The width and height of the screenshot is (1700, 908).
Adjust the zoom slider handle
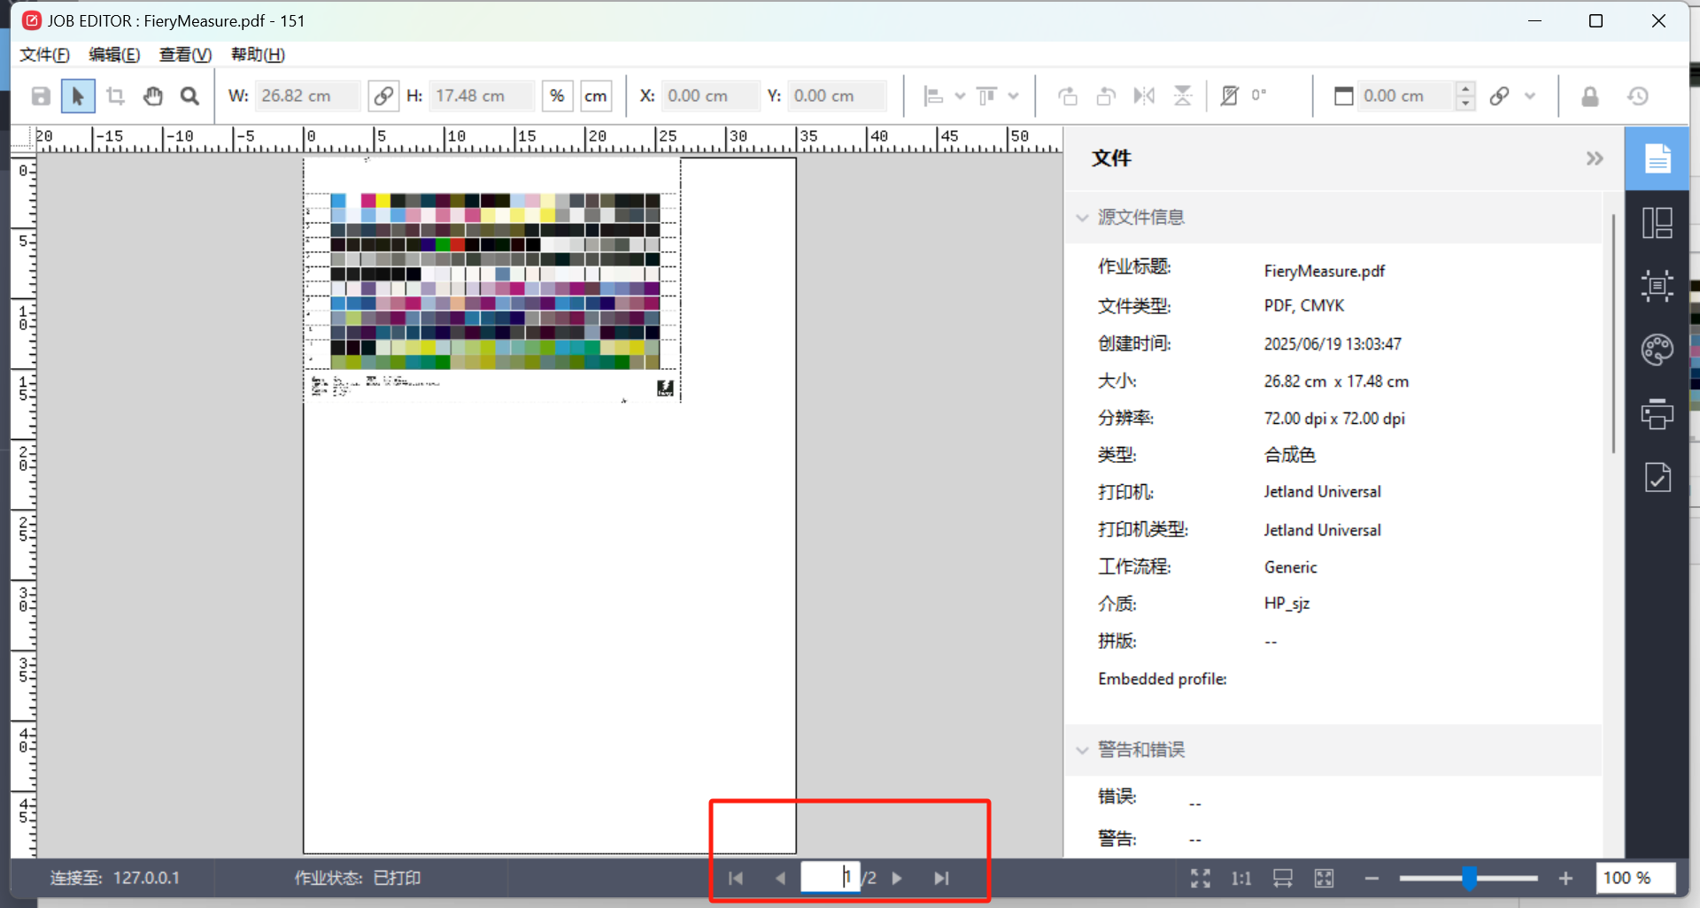click(x=1470, y=878)
